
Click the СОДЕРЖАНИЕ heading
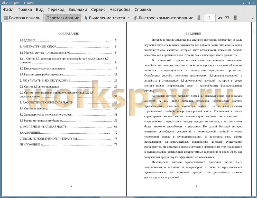point(69,34)
